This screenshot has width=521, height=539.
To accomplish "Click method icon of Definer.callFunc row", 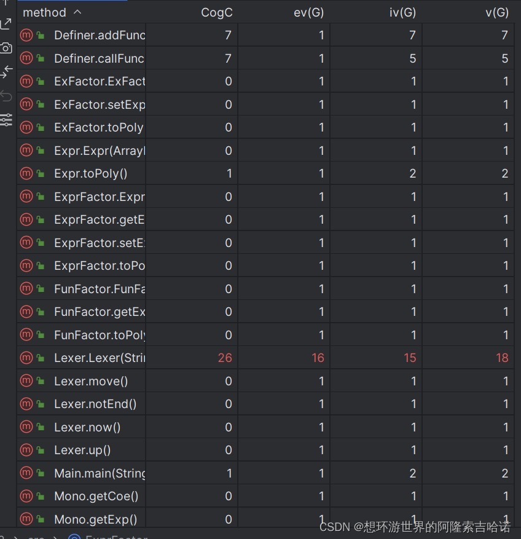I will point(26,58).
